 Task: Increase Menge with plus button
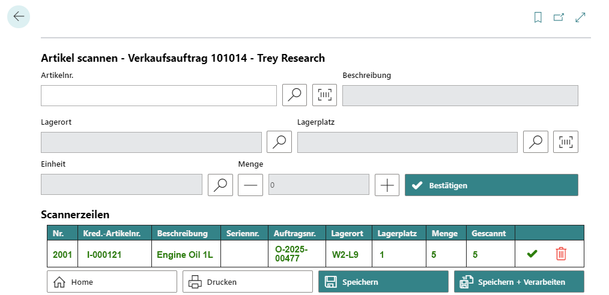tap(387, 185)
